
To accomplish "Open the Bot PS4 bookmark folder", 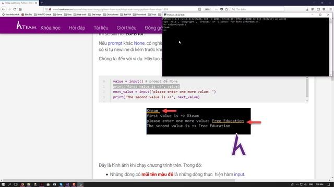I will [126, 15].
